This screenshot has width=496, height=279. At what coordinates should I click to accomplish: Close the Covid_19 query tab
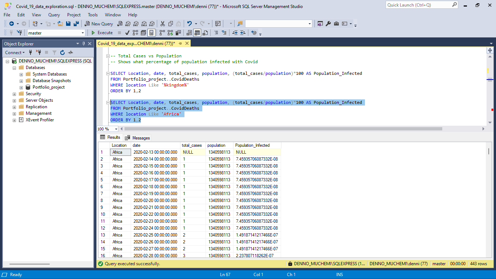tap(187, 43)
